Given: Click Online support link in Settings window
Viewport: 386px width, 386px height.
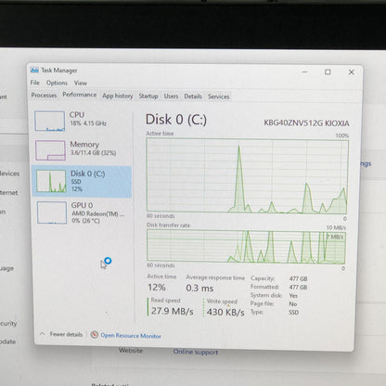Looking at the screenshot, I should click(x=196, y=352).
